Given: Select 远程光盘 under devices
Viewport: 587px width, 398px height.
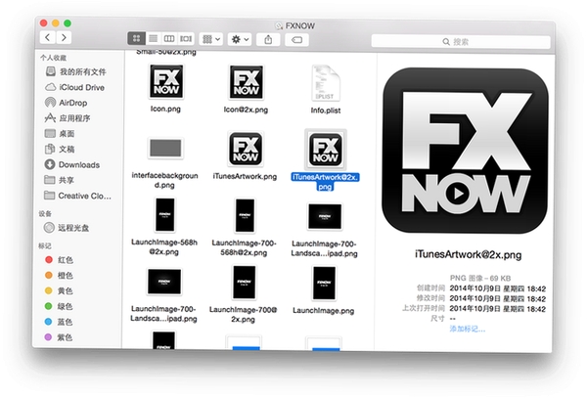Looking at the screenshot, I should click(x=67, y=228).
